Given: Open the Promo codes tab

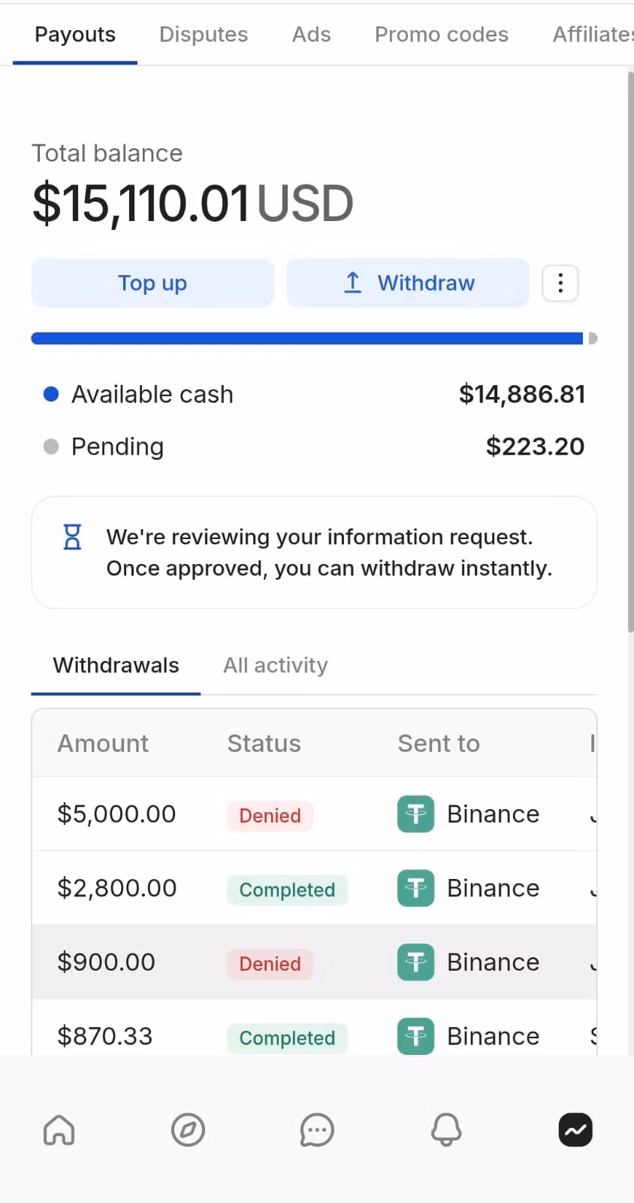Looking at the screenshot, I should click(442, 35).
